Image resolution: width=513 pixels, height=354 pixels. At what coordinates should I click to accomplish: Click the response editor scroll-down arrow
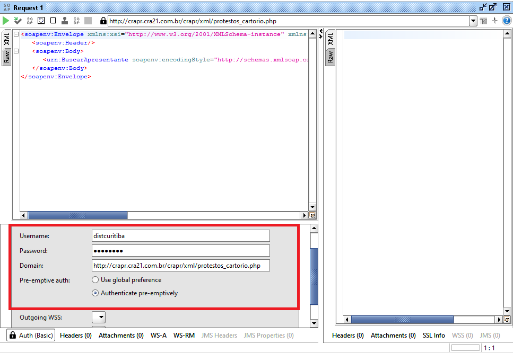[x=507, y=311]
